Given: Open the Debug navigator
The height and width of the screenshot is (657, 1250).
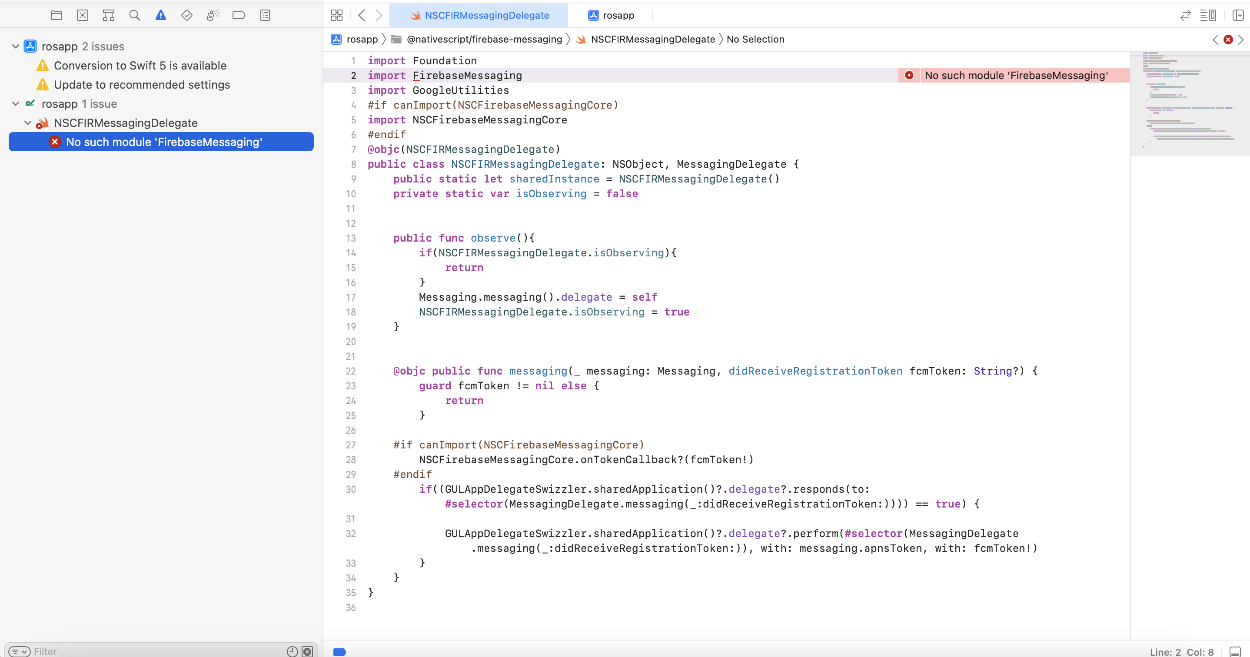Looking at the screenshot, I should point(213,15).
